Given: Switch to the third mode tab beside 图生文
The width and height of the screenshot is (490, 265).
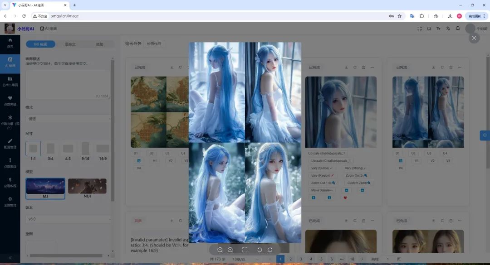Looking at the screenshot, I should [x=99, y=44].
